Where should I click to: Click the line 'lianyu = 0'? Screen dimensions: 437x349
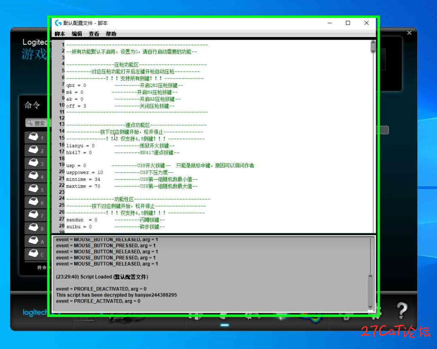click(x=80, y=146)
